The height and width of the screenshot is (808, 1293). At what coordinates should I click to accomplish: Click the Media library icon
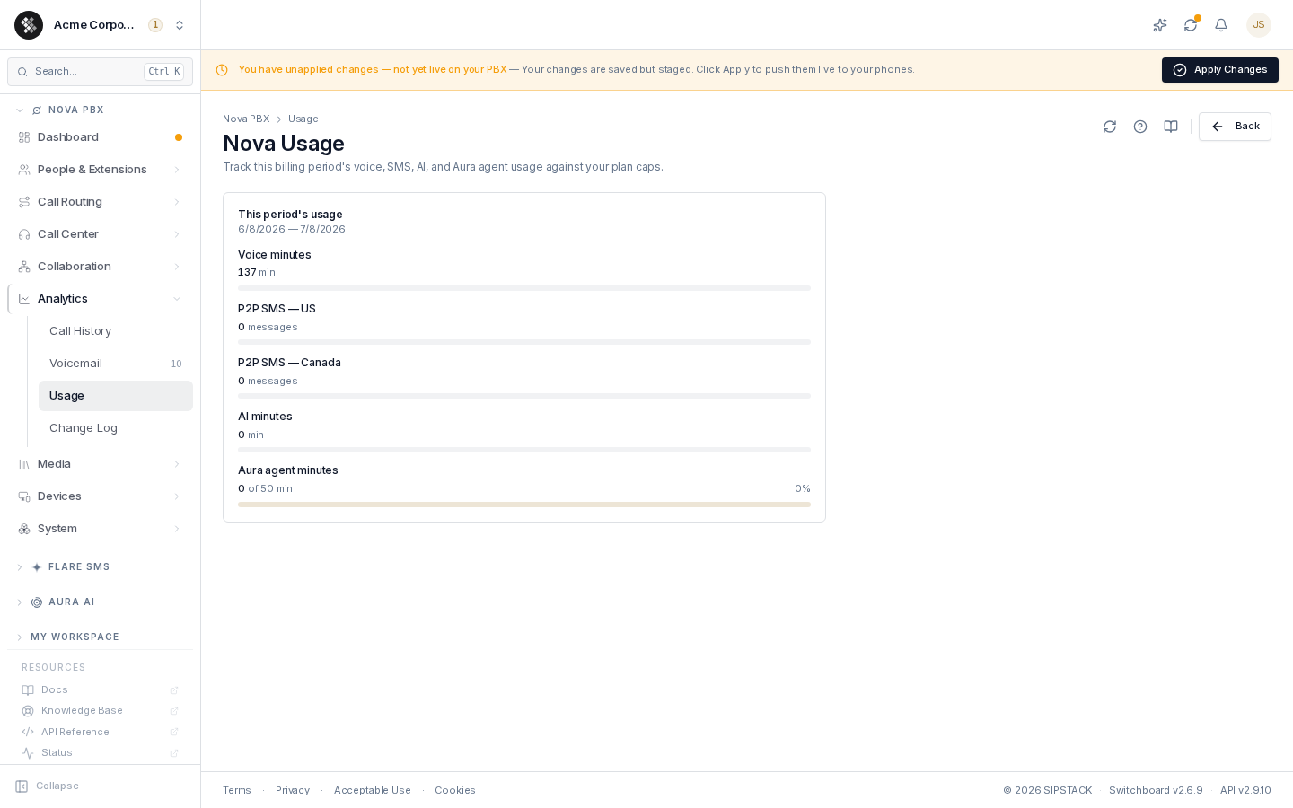24,464
